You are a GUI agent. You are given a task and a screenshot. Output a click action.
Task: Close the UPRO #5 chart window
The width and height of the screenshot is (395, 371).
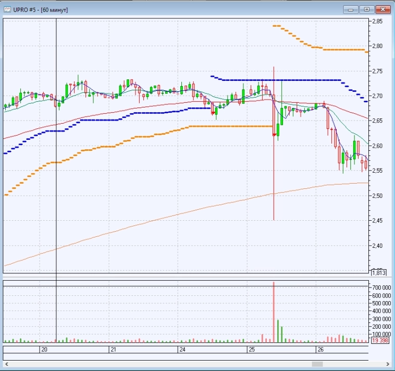(x=383, y=9)
